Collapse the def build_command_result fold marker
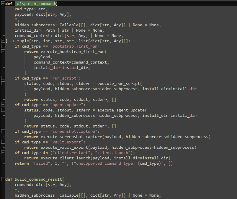 [x=3, y=179]
